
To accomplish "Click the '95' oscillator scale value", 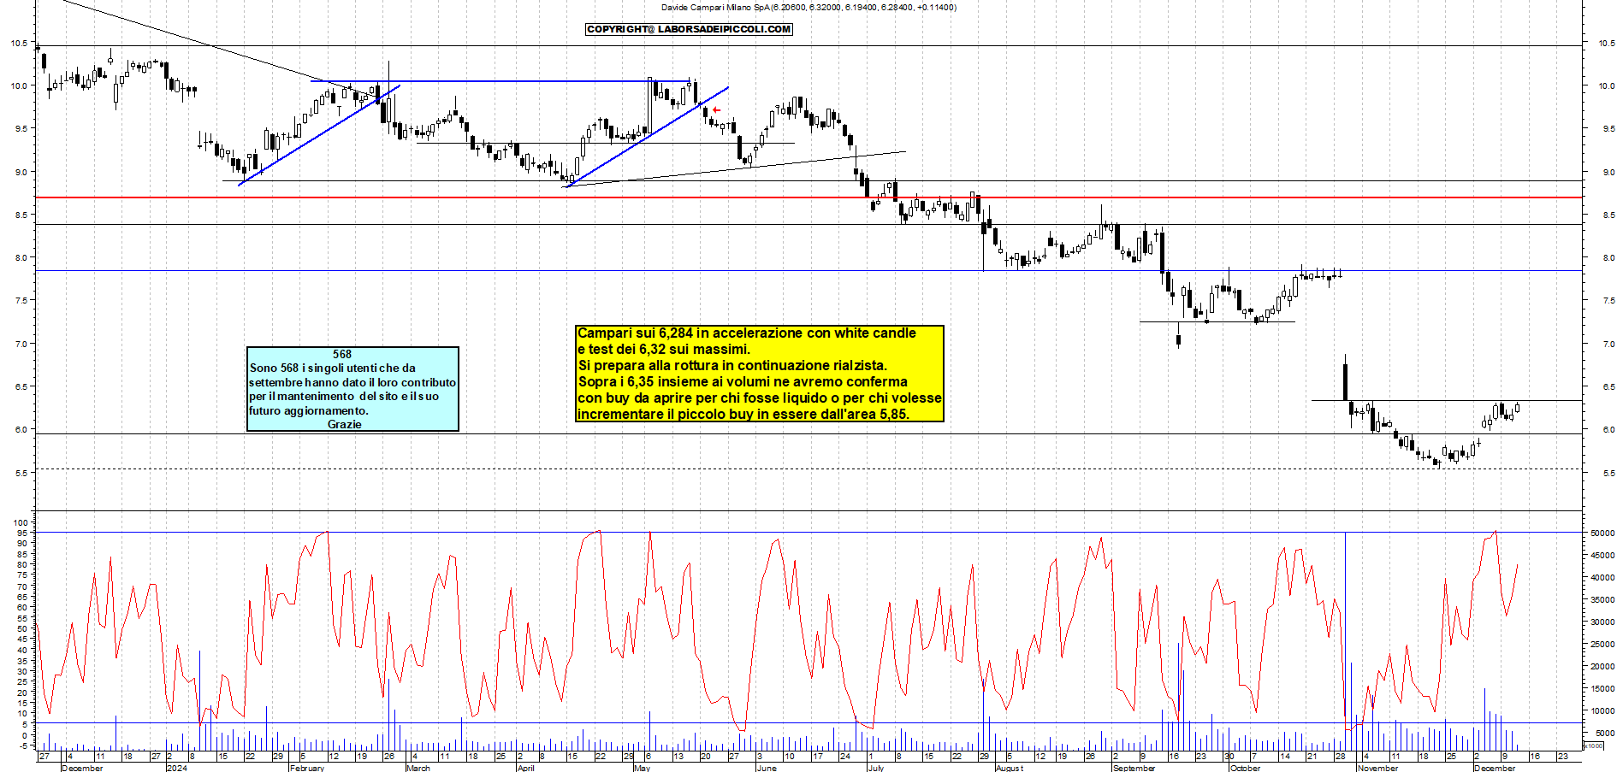I will [23, 533].
